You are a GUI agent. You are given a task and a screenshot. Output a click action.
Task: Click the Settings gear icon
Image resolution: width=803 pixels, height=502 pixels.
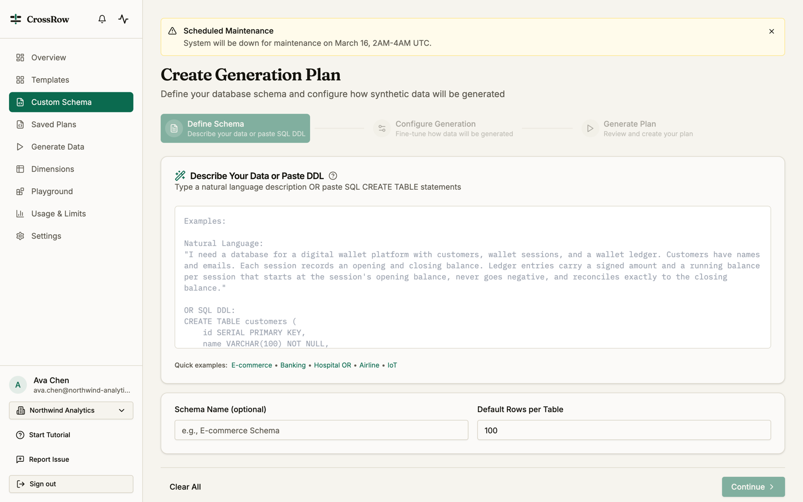coord(20,236)
